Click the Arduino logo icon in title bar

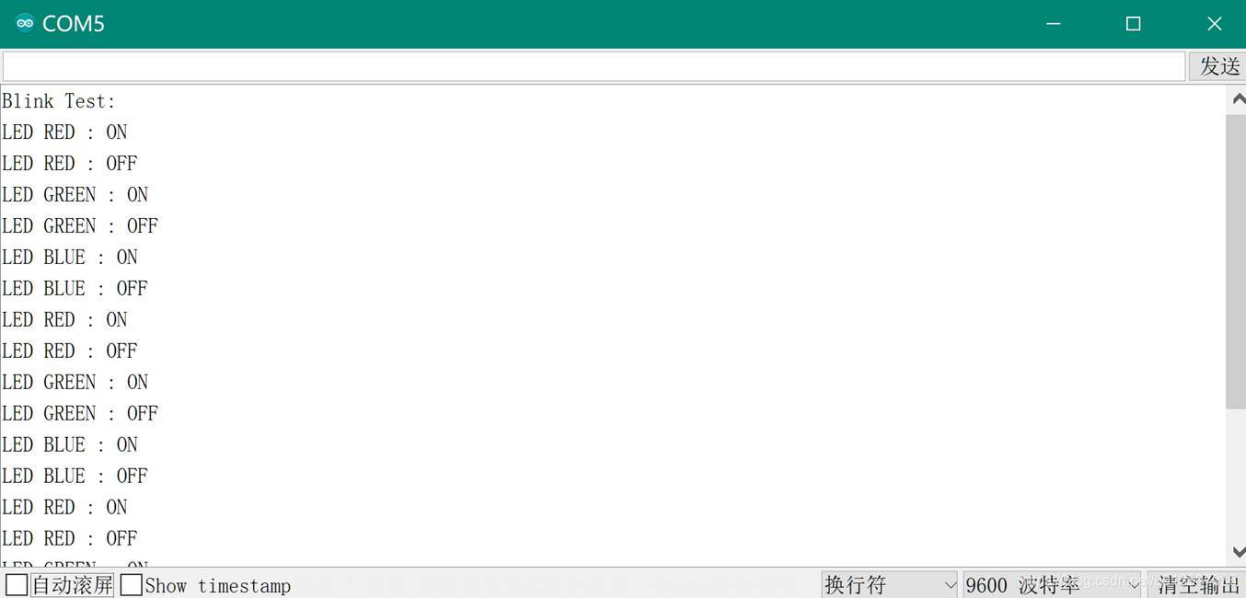coord(25,23)
